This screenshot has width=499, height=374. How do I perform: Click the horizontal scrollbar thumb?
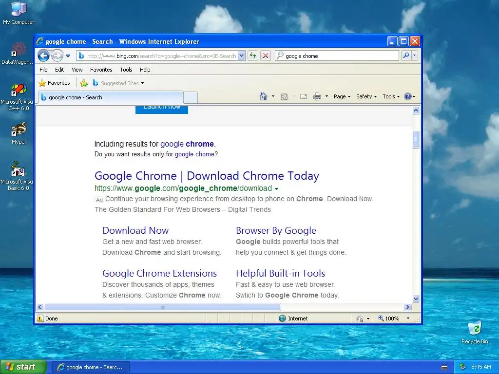[162, 307]
